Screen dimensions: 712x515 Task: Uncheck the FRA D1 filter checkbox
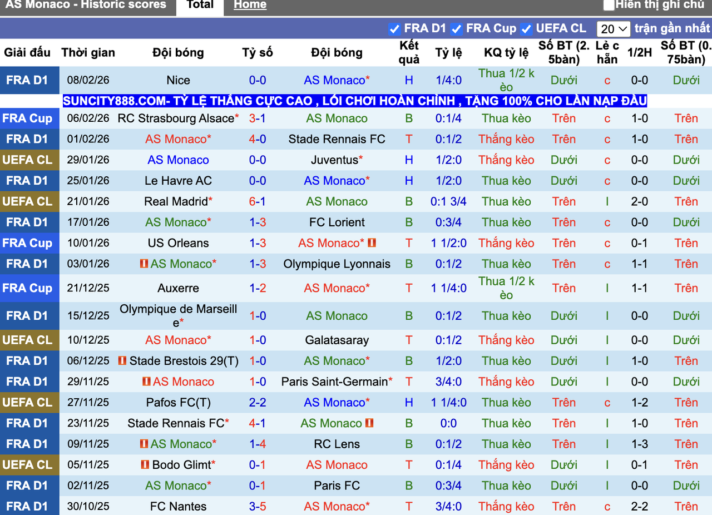394,29
